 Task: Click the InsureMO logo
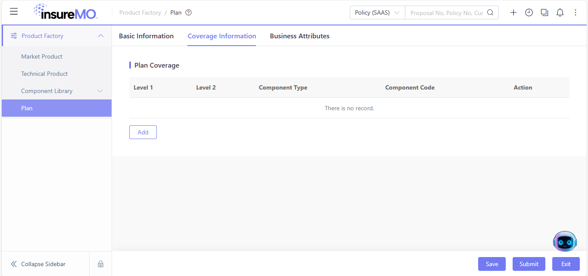click(66, 12)
